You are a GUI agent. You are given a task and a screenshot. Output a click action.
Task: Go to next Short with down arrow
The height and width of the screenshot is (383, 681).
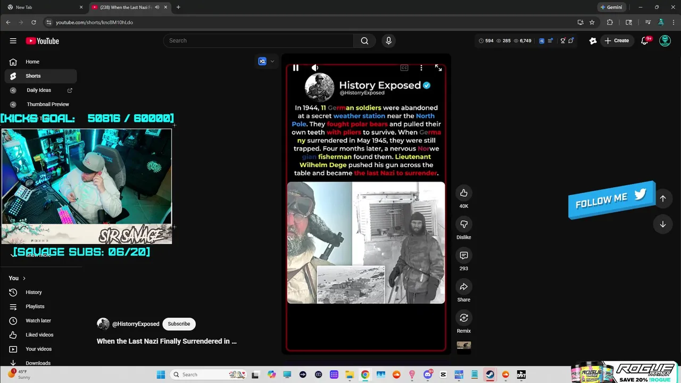click(x=663, y=224)
